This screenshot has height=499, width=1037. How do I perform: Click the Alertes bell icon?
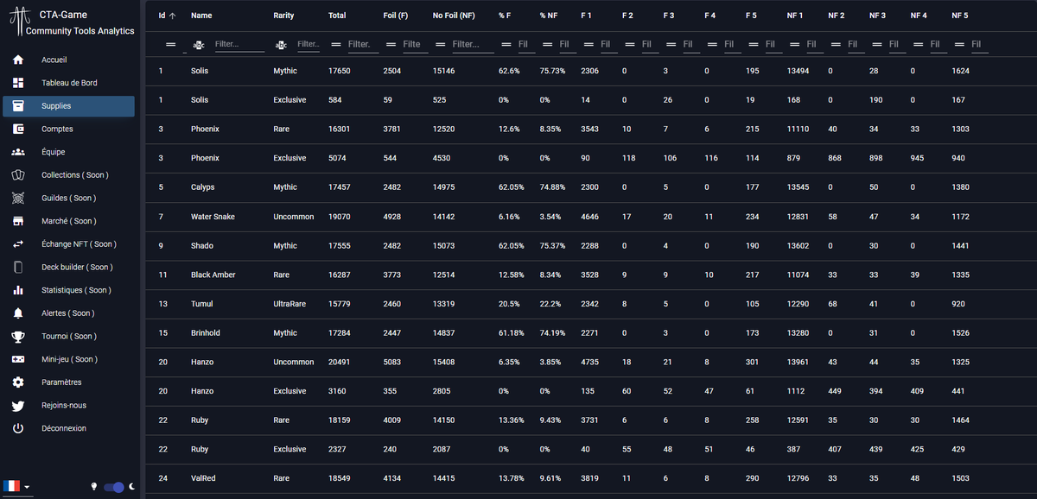(x=18, y=313)
